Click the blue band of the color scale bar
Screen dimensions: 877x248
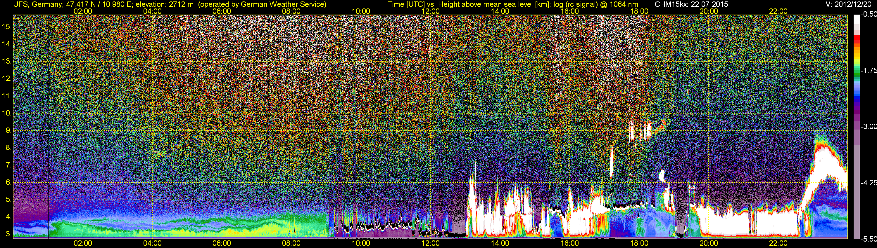pyautogui.click(x=857, y=97)
